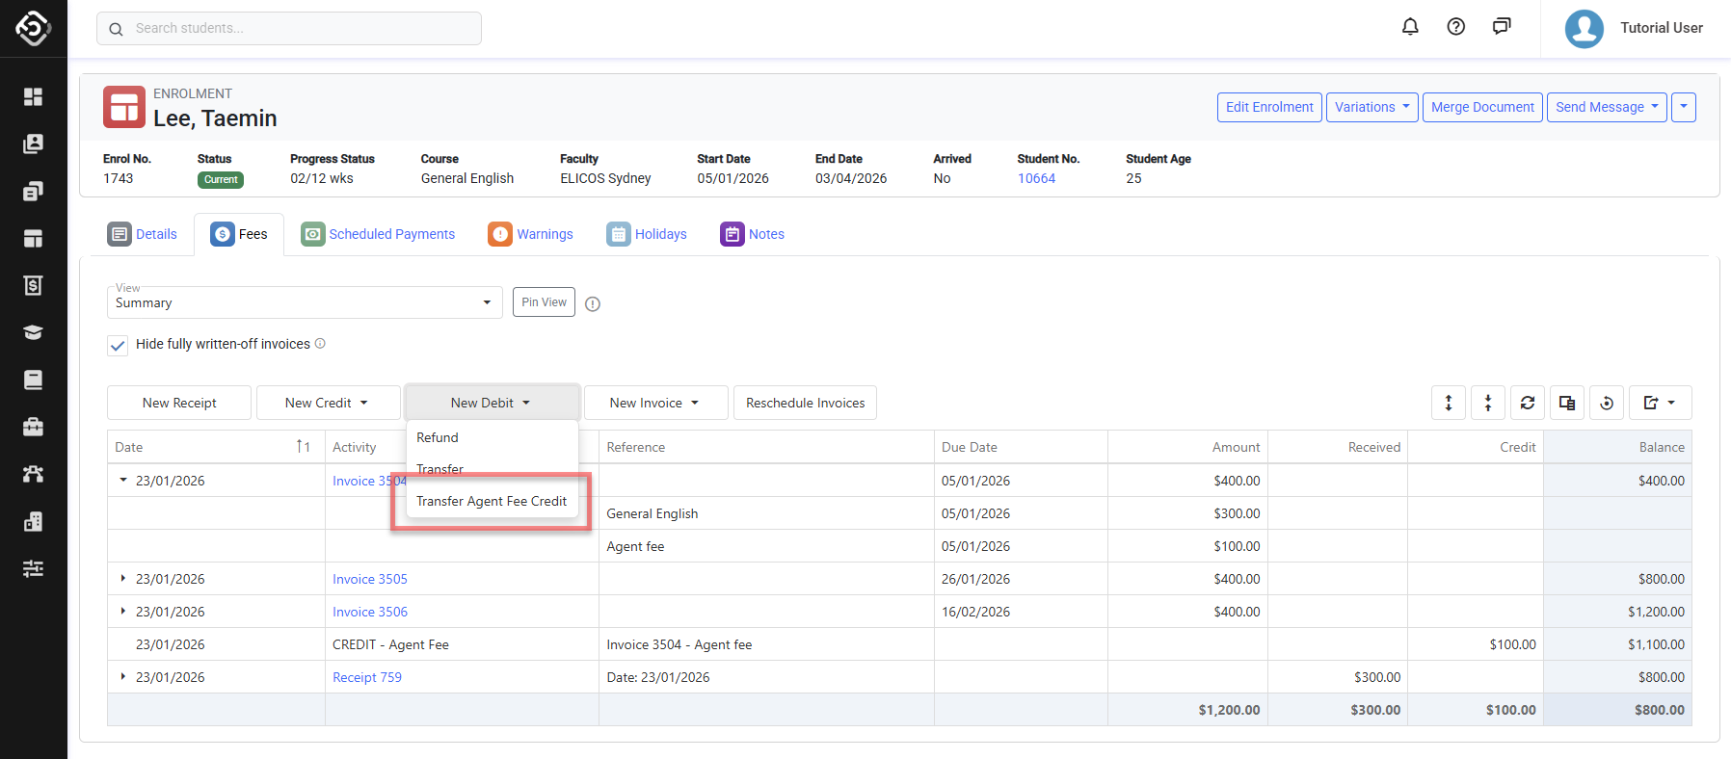Viewport: 1731px width, 759px height.
Task: Click the notifications bell icon
Action: [1410, 27]
